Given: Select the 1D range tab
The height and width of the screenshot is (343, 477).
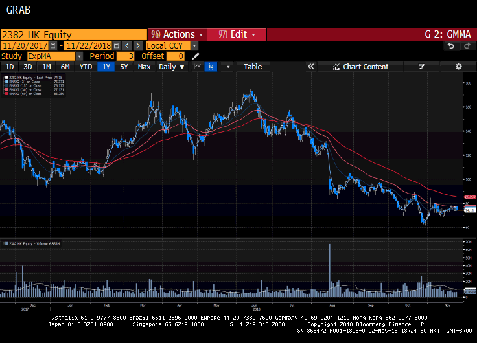Looking at the screenshot, I should [10, 67].
